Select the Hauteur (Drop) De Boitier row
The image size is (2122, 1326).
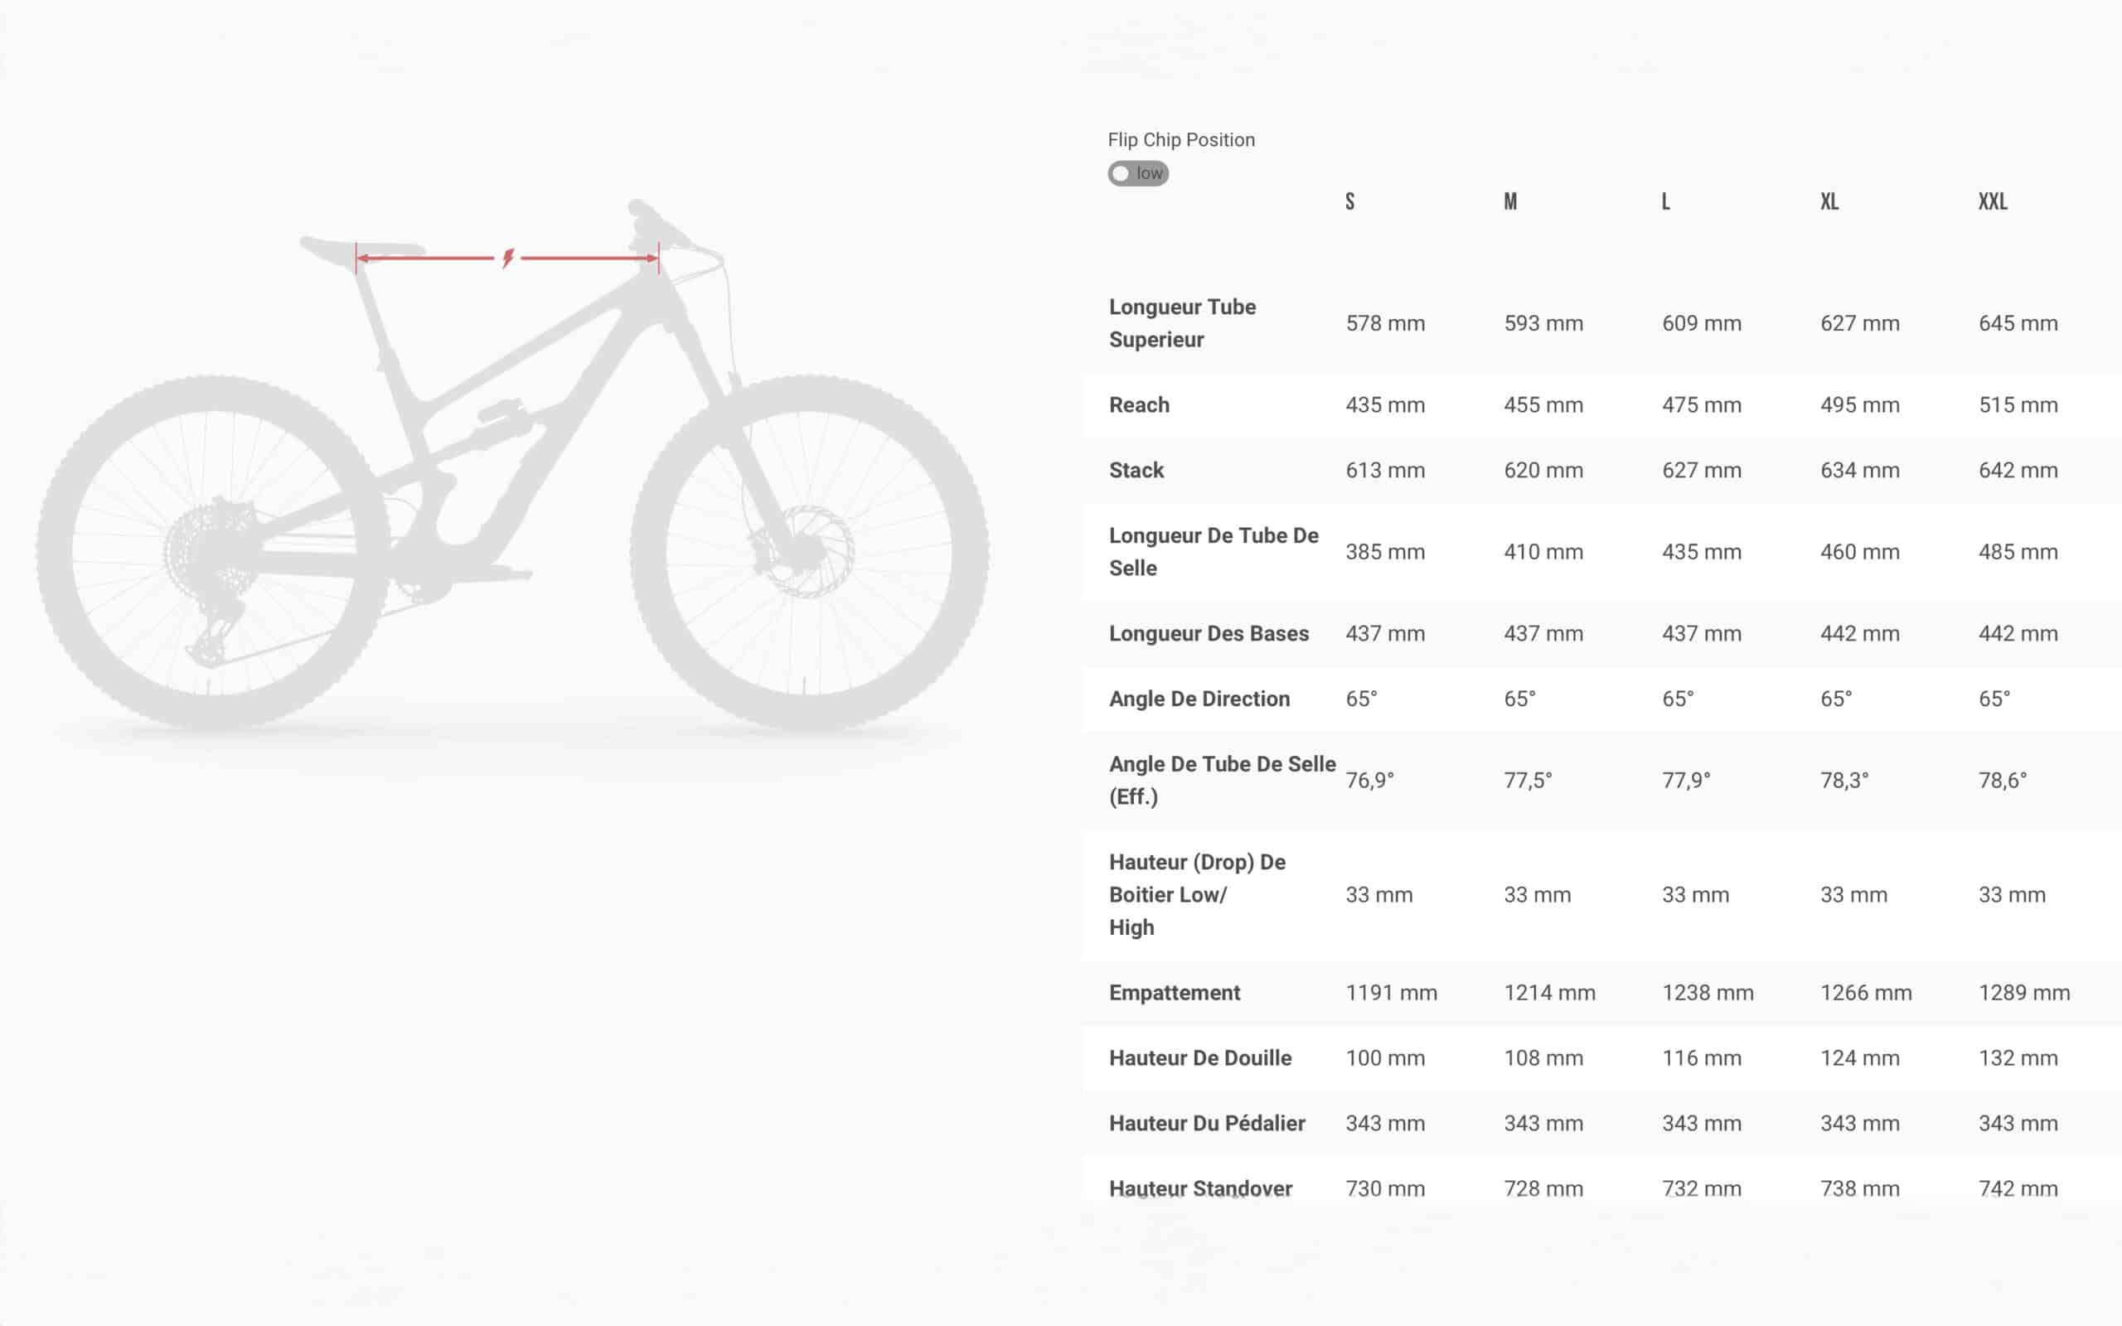tap(1197, 893)
